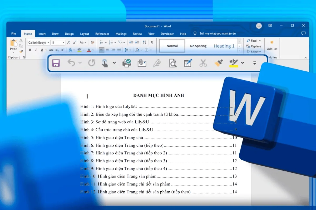
Task: Click the quick print icon with checkmark
Action: 127,63
